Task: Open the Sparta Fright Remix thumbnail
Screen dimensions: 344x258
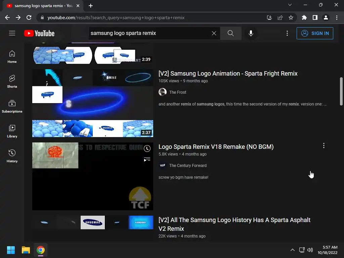Action: point(93,103)
